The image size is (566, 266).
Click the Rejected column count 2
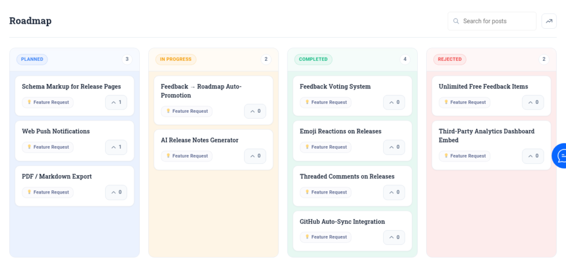point(544,59)
